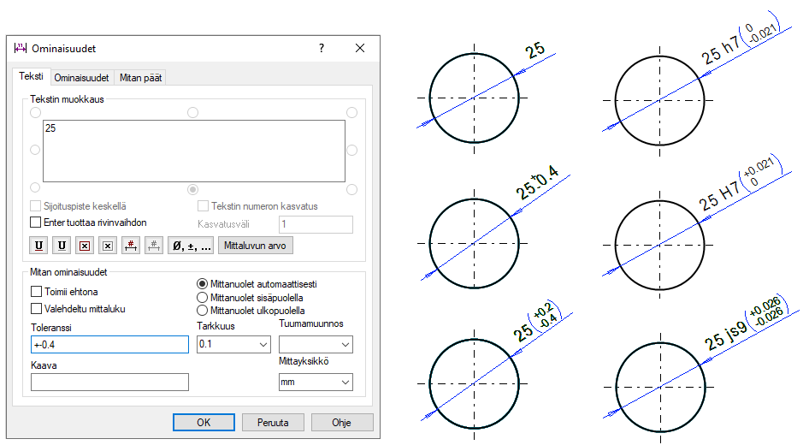The image size is (809, 445).
Task: Open the Tarkkuus dropdown
Action: 233,344
